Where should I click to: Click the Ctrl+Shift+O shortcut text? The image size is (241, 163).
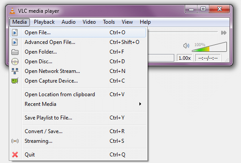pos(124,42)
